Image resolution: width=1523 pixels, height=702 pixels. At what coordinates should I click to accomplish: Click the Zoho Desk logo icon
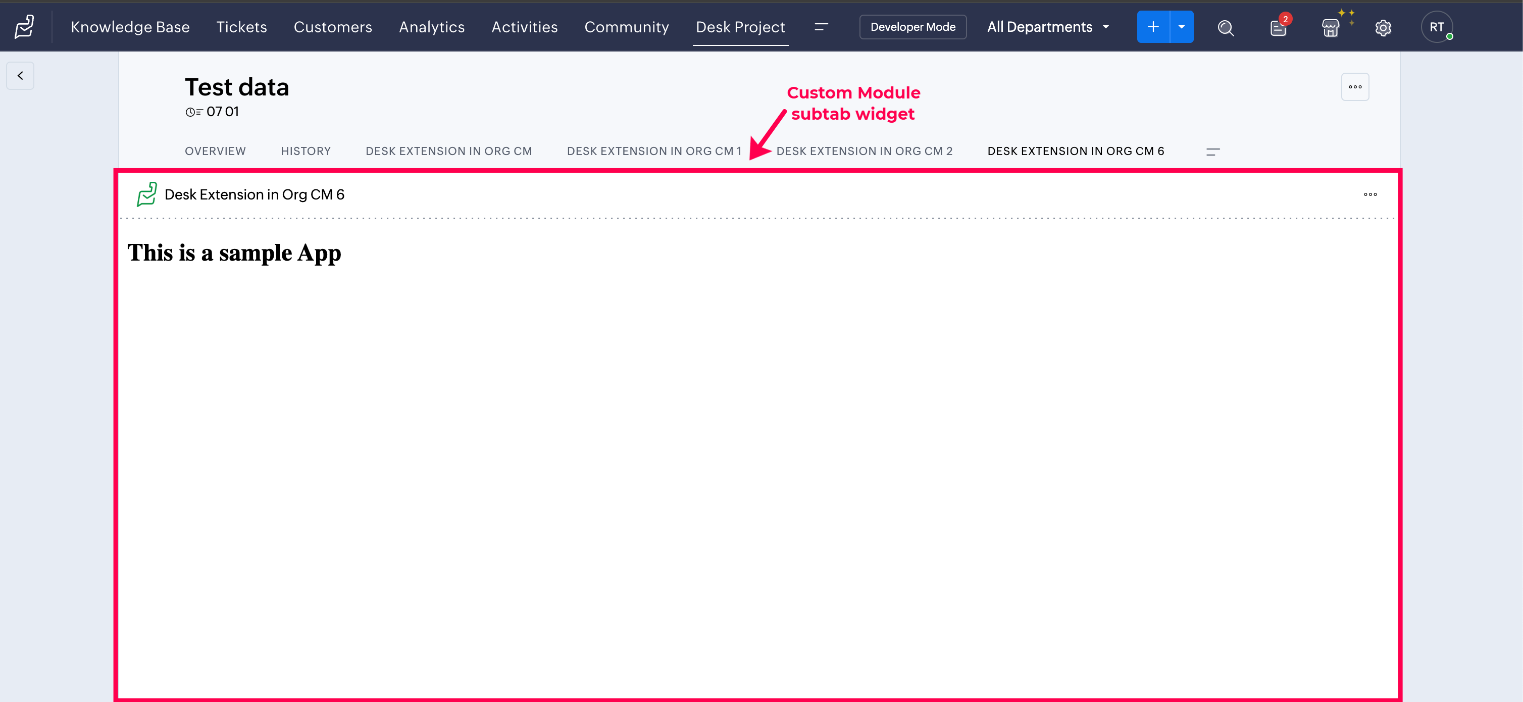(24, 27)
